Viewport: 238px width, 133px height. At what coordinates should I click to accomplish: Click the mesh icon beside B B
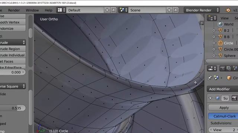pyautogui.click(x=220, y=37)
